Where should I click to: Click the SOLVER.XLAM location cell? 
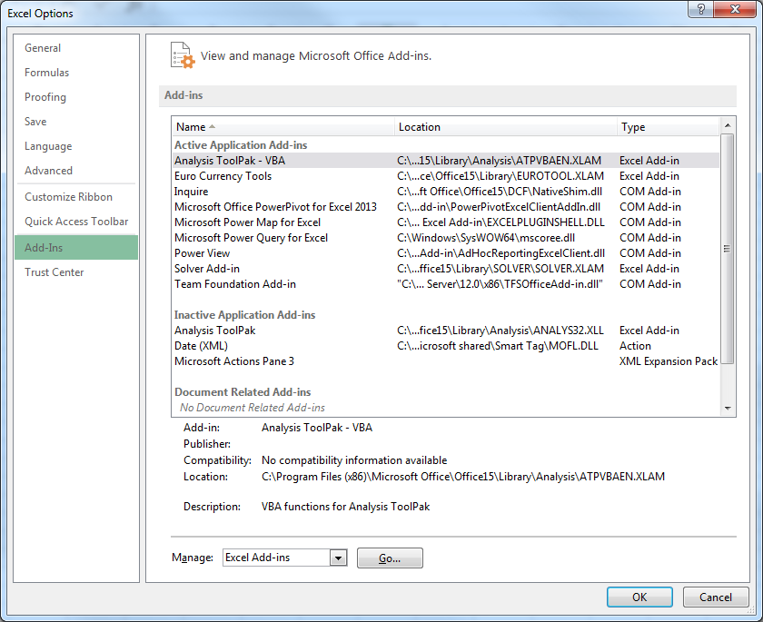tap(500, 269)
